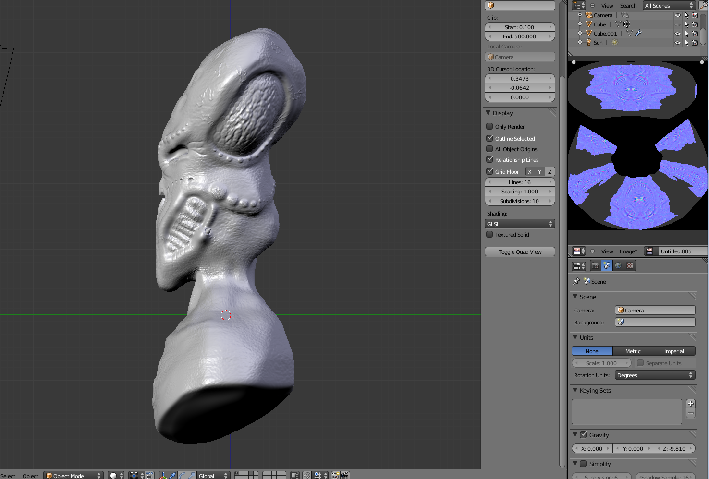The image size is (709, 479).
Task: Click OpenGL render camera icon
Action: point(336,475)
